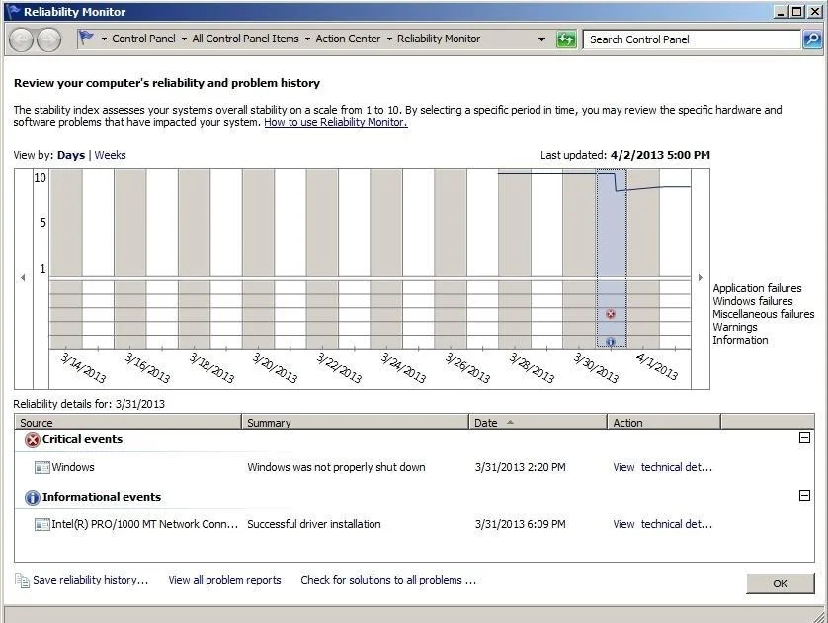The height and width of the screenshot is (623, 828).
Task: Sort by the Date column header
Action: point(538,423)
